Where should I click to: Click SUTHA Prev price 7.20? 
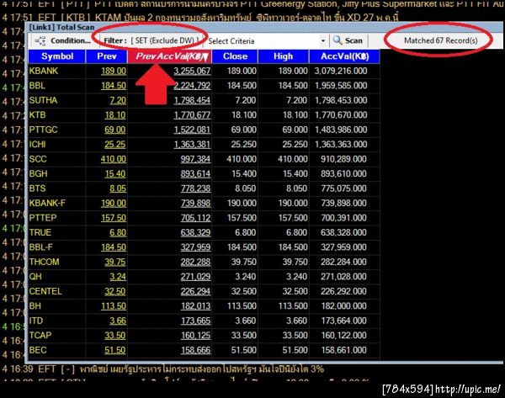click(x=118, y=100)
